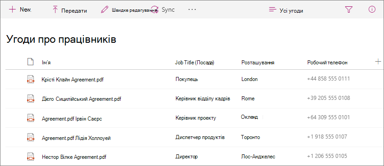Open the information details pane icon

pos(372,9)
